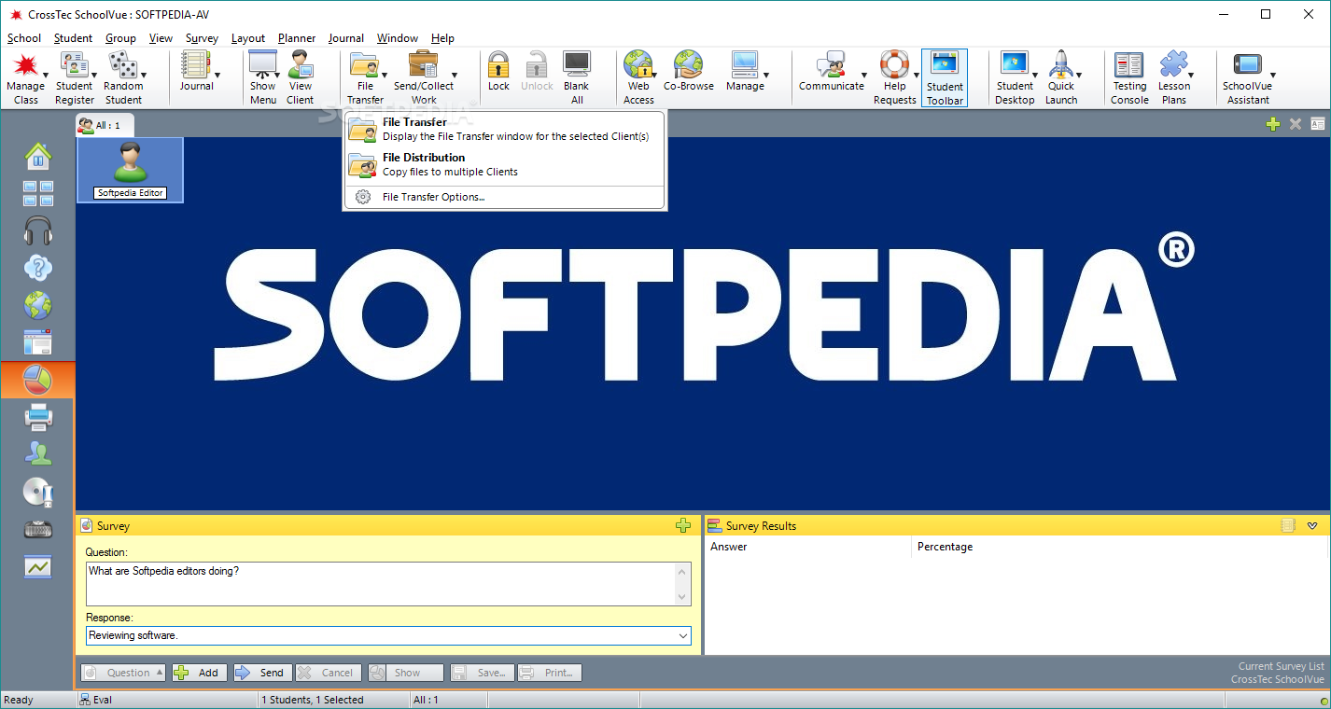
Task: Open the Survey menu in menu bar
Action: [202, 38]
